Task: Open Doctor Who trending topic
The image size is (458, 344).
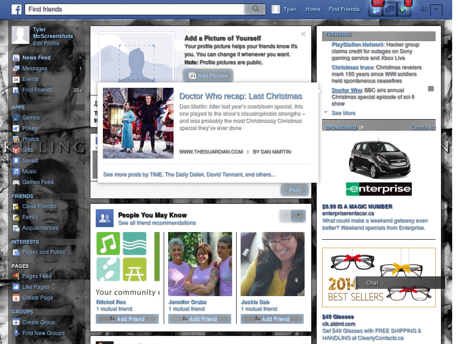Action: [x=347, y=90]
